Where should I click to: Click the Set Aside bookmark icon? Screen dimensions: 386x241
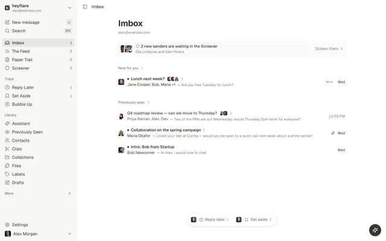[x=7, y=96]
